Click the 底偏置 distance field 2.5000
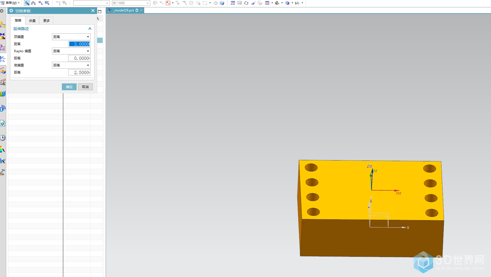Viewport: 491px width, 277px height. (x=79, y=72)
